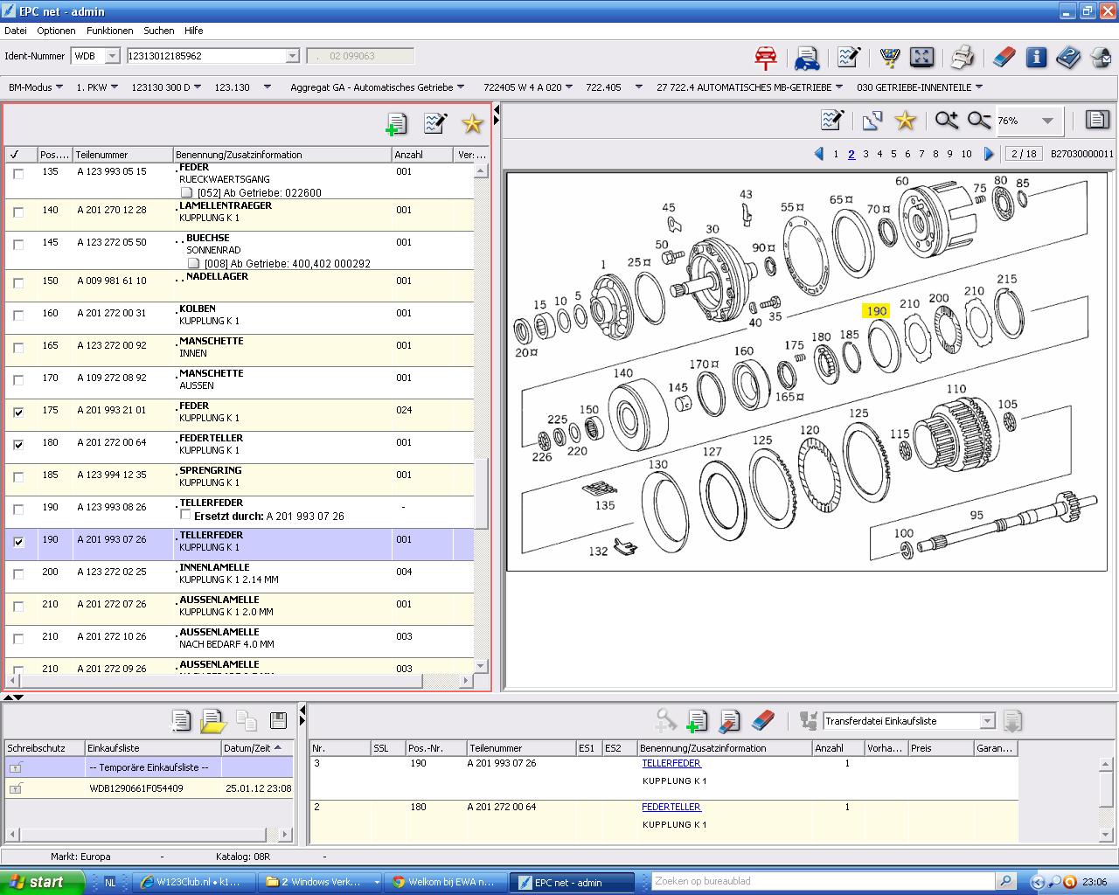The height and width of the screenshot is (895, 1119).
Task: Expand Aggregat GA Automatisches Getriebe dropdown
Action: (x=461, y=87)
